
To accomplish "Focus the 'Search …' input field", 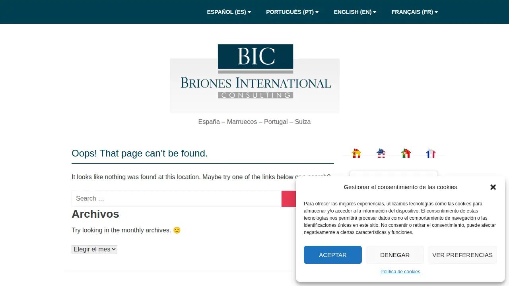I will 177,199.
